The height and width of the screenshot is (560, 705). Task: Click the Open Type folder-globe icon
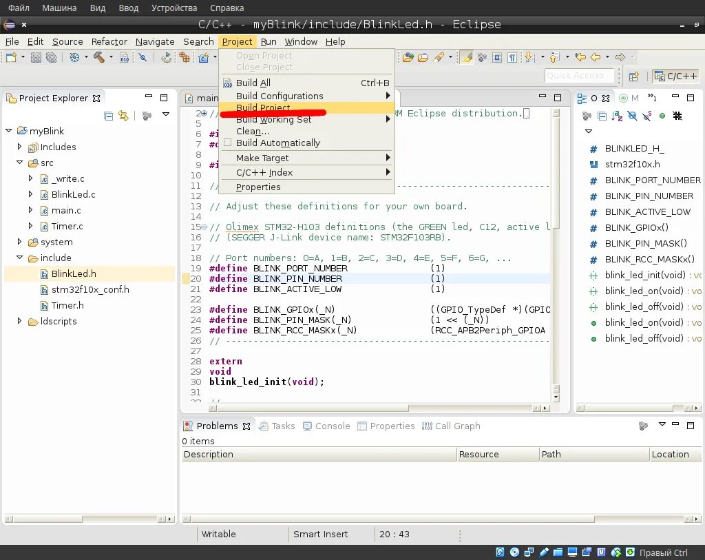(x=408, y=57)
